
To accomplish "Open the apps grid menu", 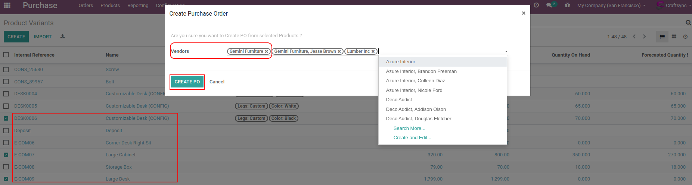I will pyautogui.click(x=7, y=5).
